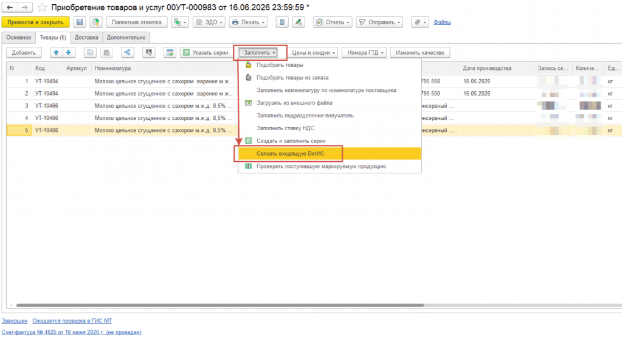Click the checklist icon next to barcode
This screenshot has width=622, height=351.
coord(170,52)
